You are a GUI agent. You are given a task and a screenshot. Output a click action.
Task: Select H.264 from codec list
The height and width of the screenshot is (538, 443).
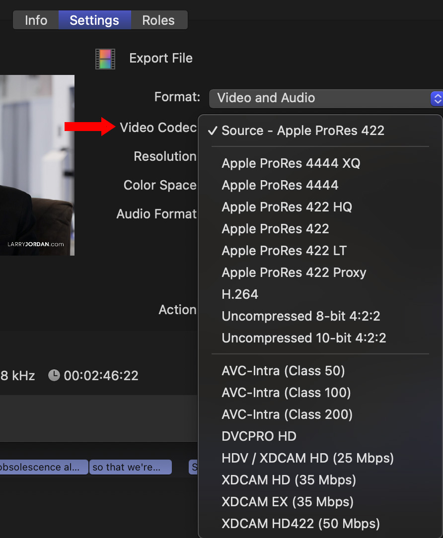(240, 294)
